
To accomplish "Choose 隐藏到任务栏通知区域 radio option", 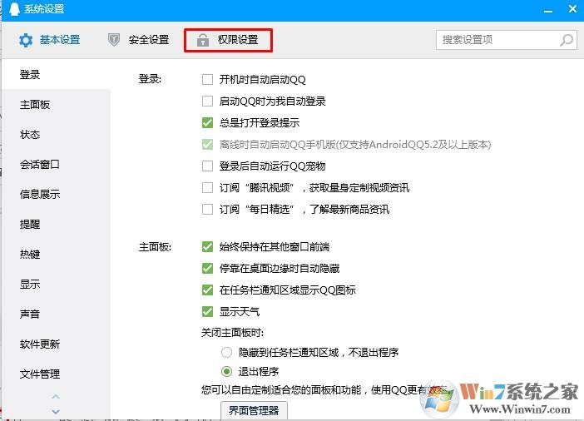I will [226, 352].
